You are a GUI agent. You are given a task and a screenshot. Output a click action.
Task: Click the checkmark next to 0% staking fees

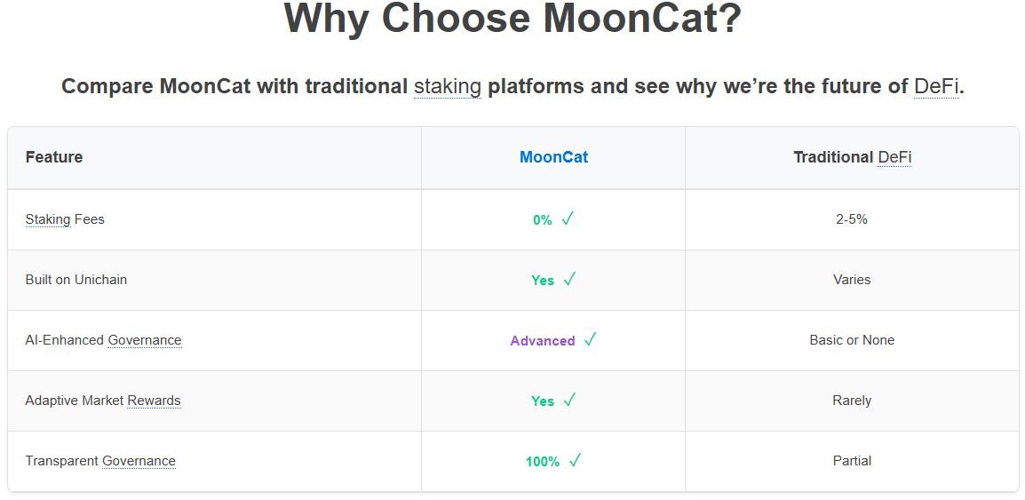[568, 219]
